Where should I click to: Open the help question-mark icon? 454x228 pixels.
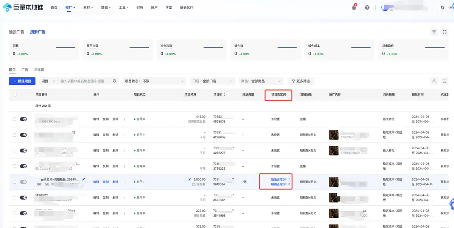[x=367, y=8]
